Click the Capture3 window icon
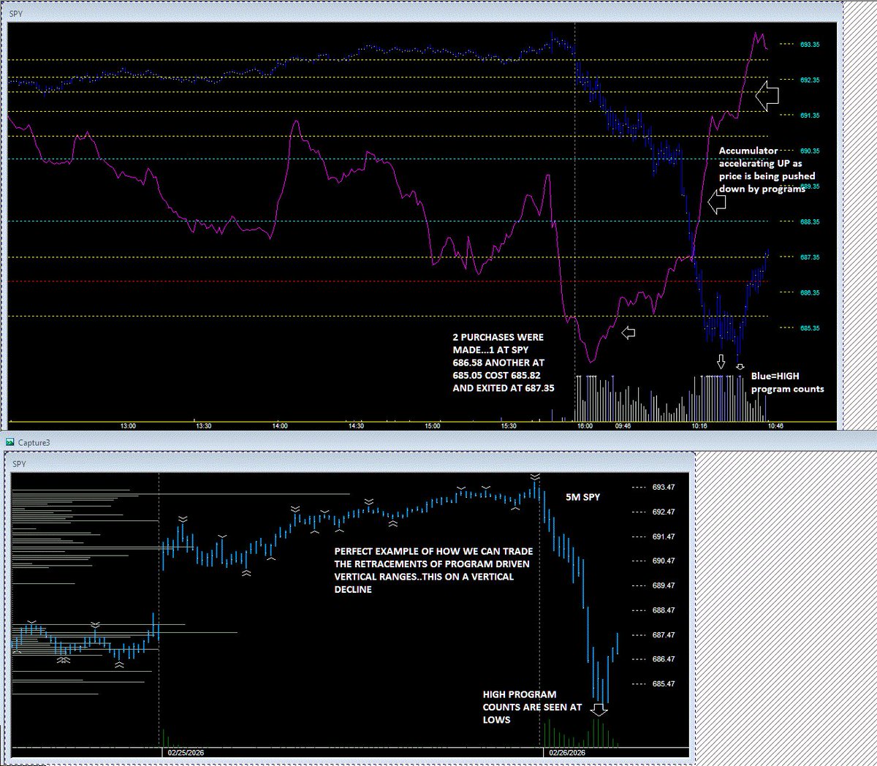The width and height of the screenshot is (877, 766). [10, 442]
